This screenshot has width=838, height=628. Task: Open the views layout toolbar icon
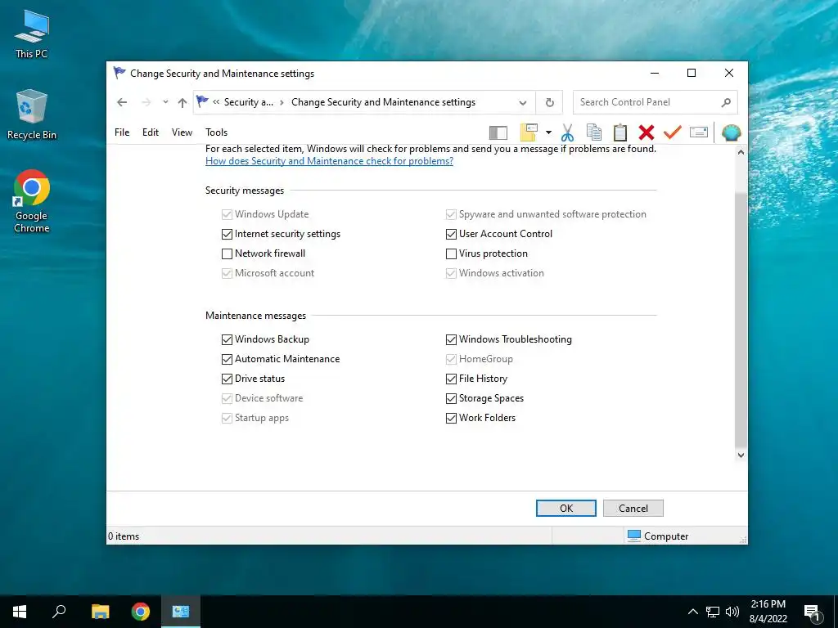529,132
